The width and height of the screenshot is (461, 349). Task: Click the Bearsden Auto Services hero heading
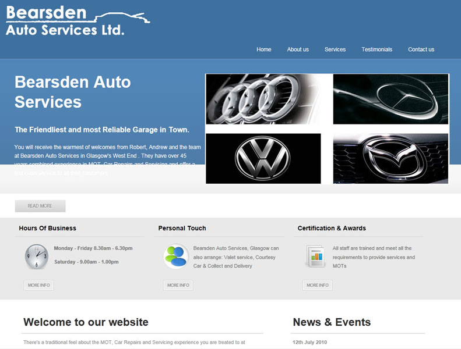pos(73,92)
